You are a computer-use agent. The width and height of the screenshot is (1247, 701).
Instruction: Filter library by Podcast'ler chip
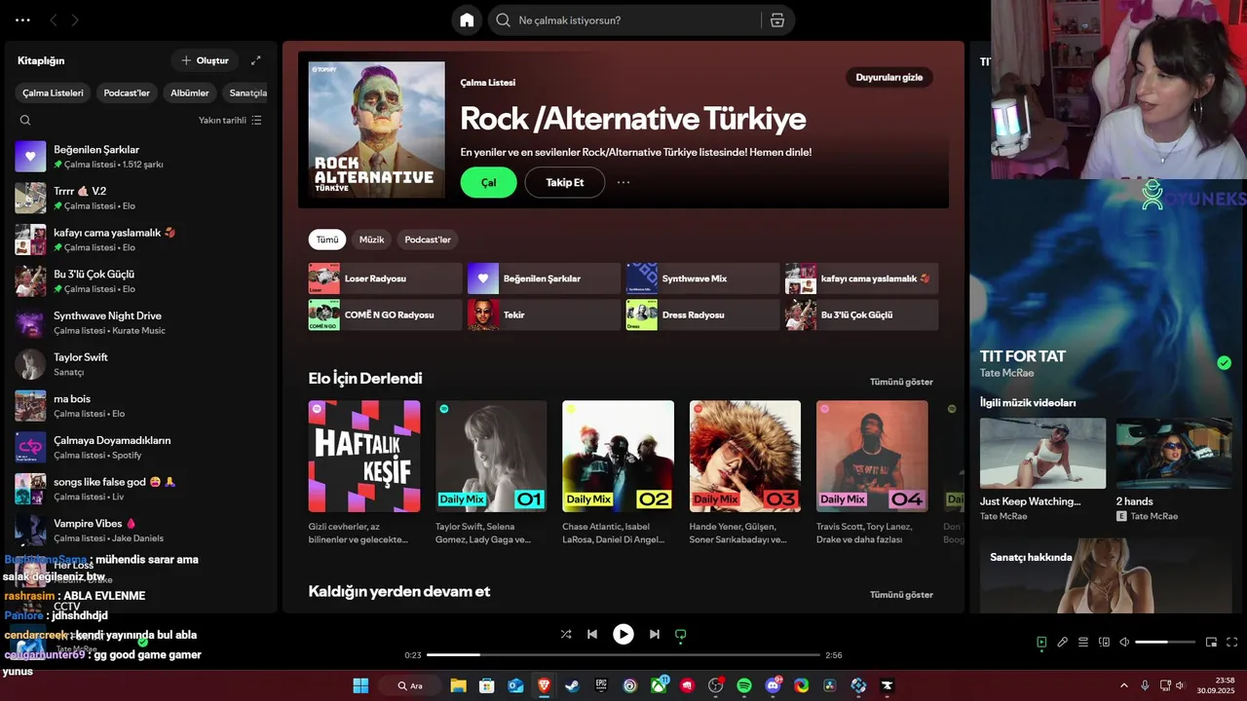pyautogui.click(x=127, y=93)
